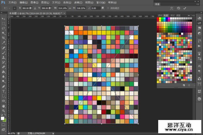This screenshot has height=135, width=203.
Task: Open the 视图(V) menu
Action: [x=89, y=2]
